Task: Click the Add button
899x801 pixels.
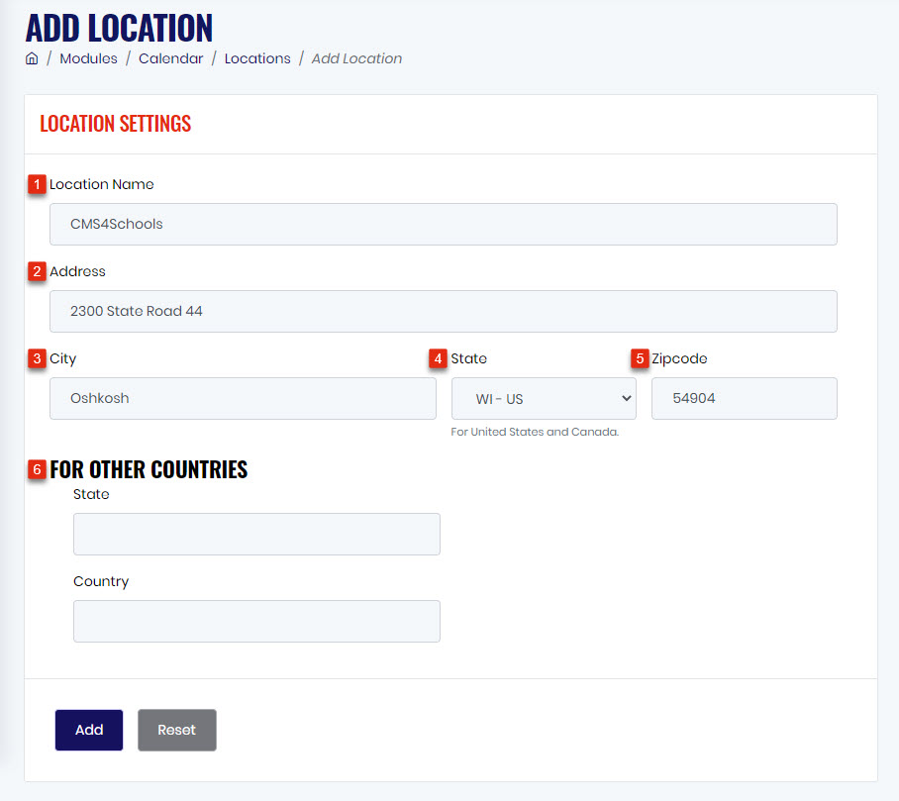Action: coord(89,730)
